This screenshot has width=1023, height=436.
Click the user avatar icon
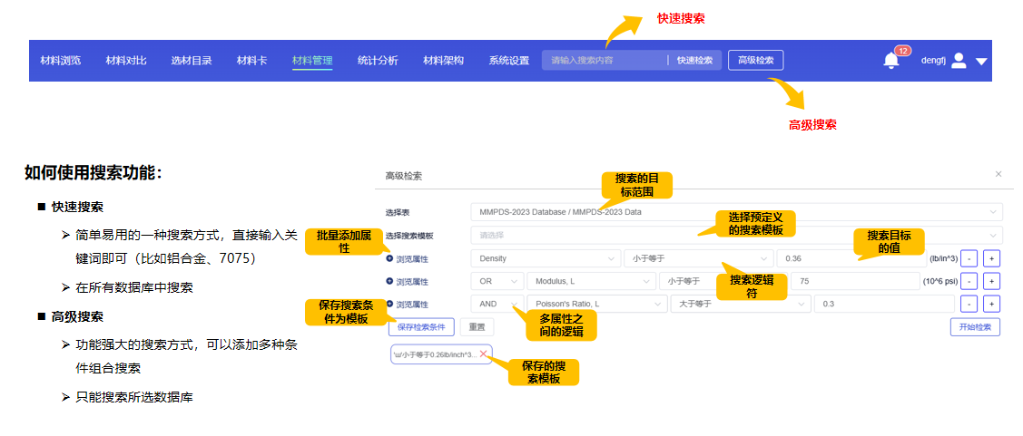(x=958, y=61)
